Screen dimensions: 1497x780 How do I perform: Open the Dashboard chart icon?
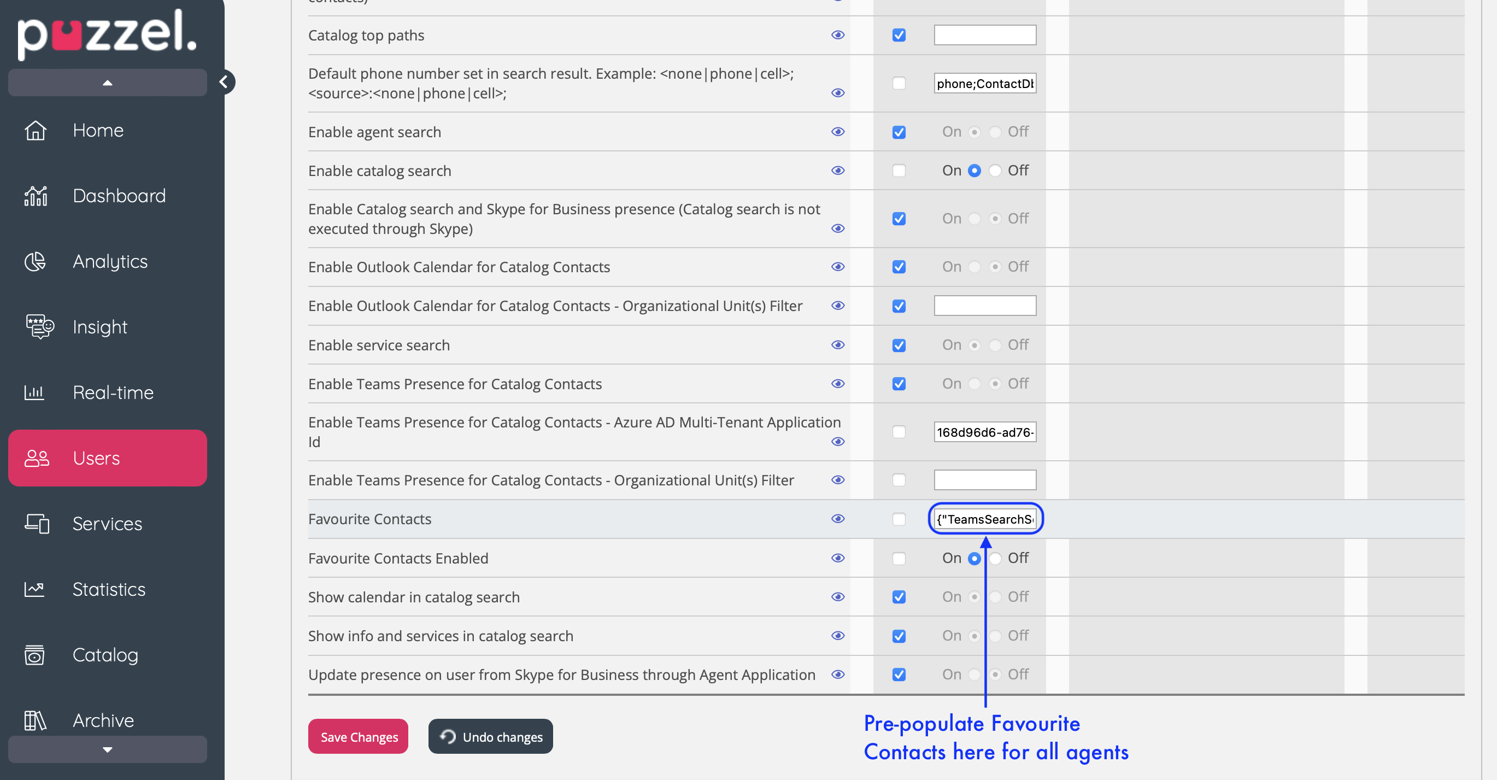(x=36, y=196)
